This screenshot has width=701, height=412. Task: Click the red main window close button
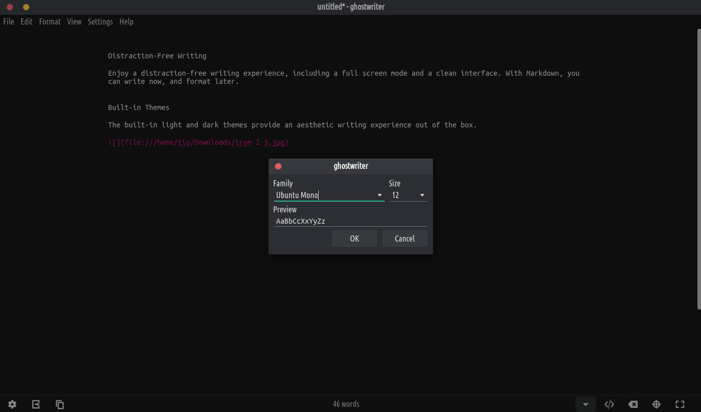(x=10, y=7)
